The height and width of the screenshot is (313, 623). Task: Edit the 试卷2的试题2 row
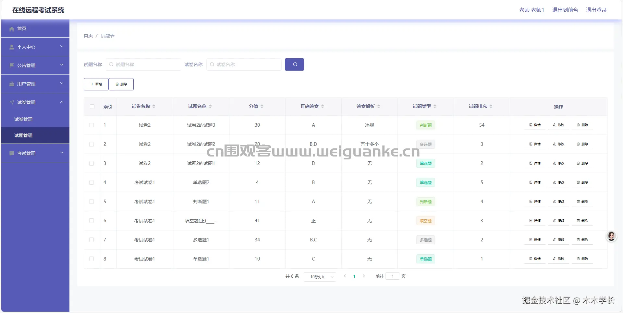click(x=558, y=144)
